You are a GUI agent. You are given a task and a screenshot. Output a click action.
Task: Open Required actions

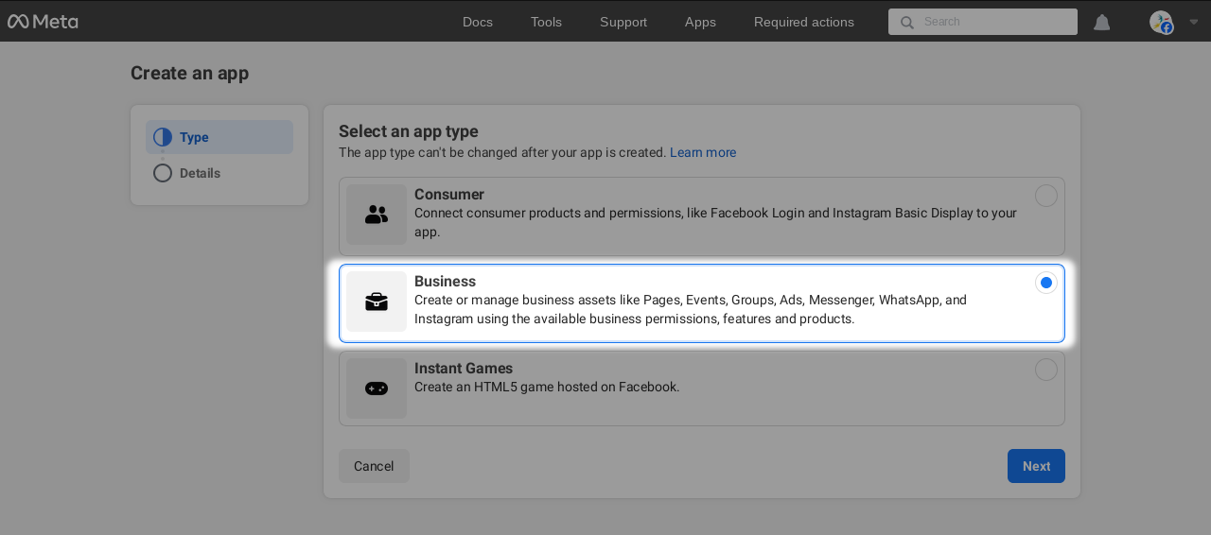(804, 22)
